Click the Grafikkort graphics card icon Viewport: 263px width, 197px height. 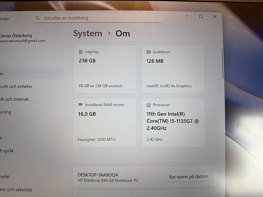tap(148, 52)
